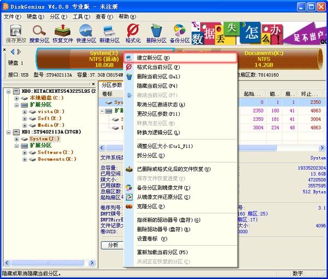The height and width of the screenshot is (279, 328).
Task: Expand the Media(F:) tree node
Action: click(25, 126)
